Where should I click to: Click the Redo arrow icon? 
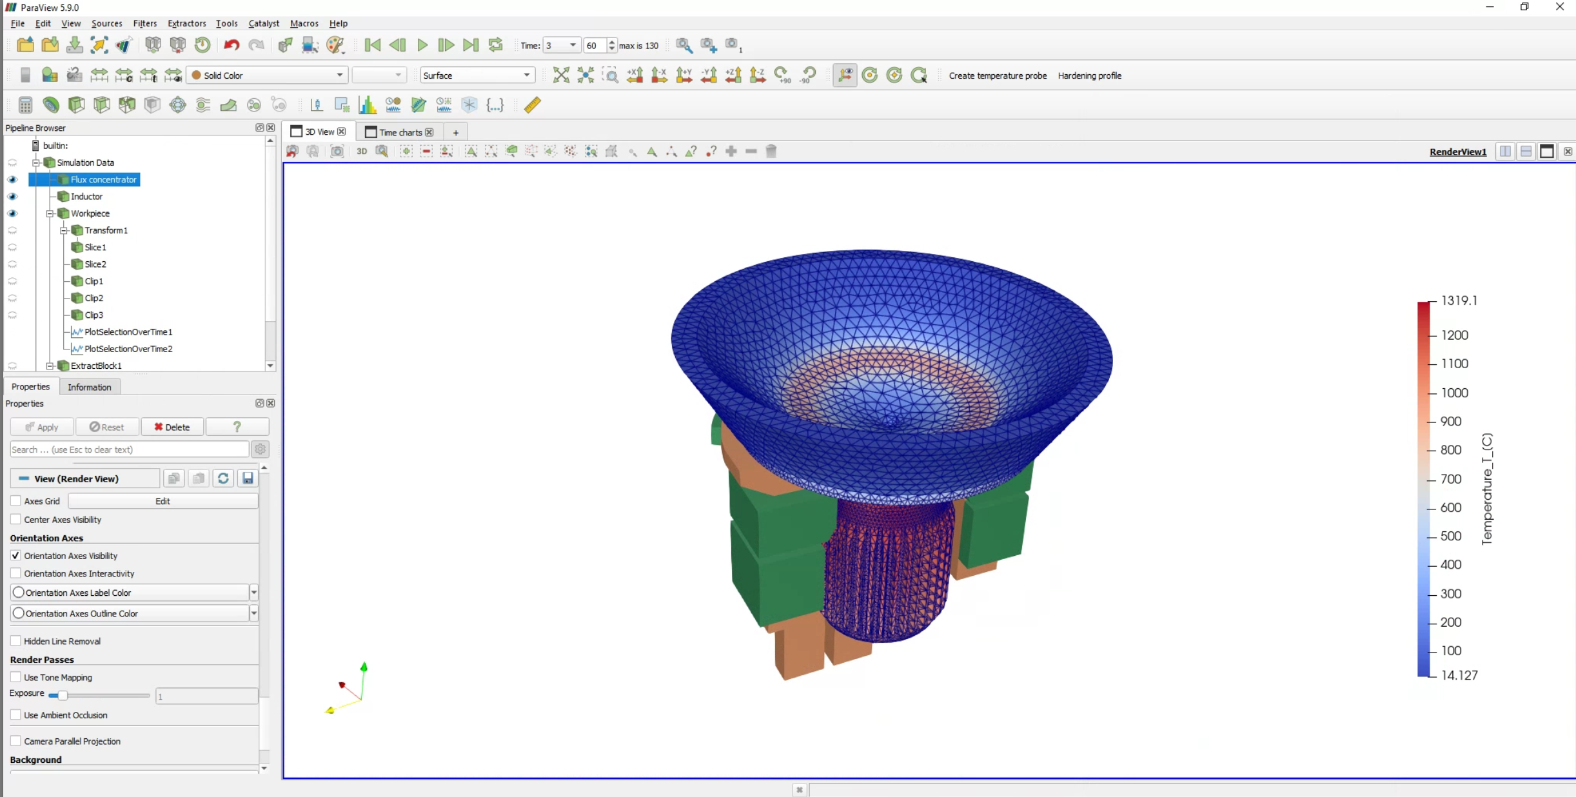pyautogui.click(x=256, y=45)
